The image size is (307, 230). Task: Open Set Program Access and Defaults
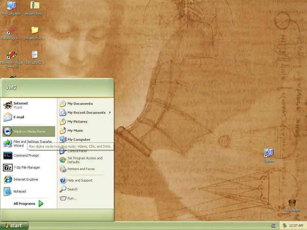pyautogui.click(x=86, y=160)
